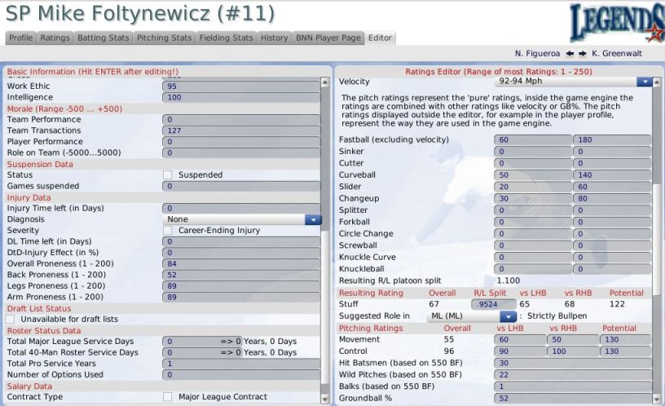
Task: Open the Suggested Role league dropdown
Action: click(508, 316)
